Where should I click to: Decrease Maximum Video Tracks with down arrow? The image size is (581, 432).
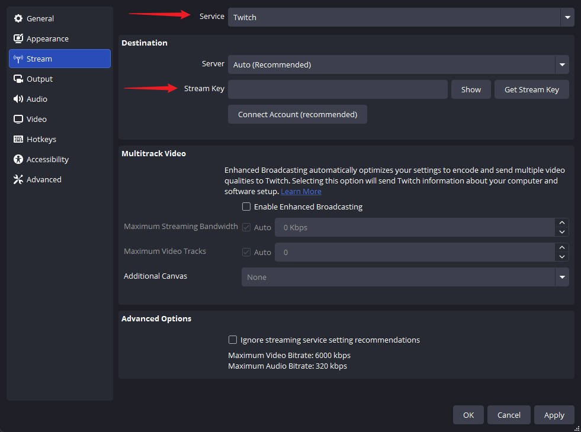pyautogui.click(x=562, y=257)
